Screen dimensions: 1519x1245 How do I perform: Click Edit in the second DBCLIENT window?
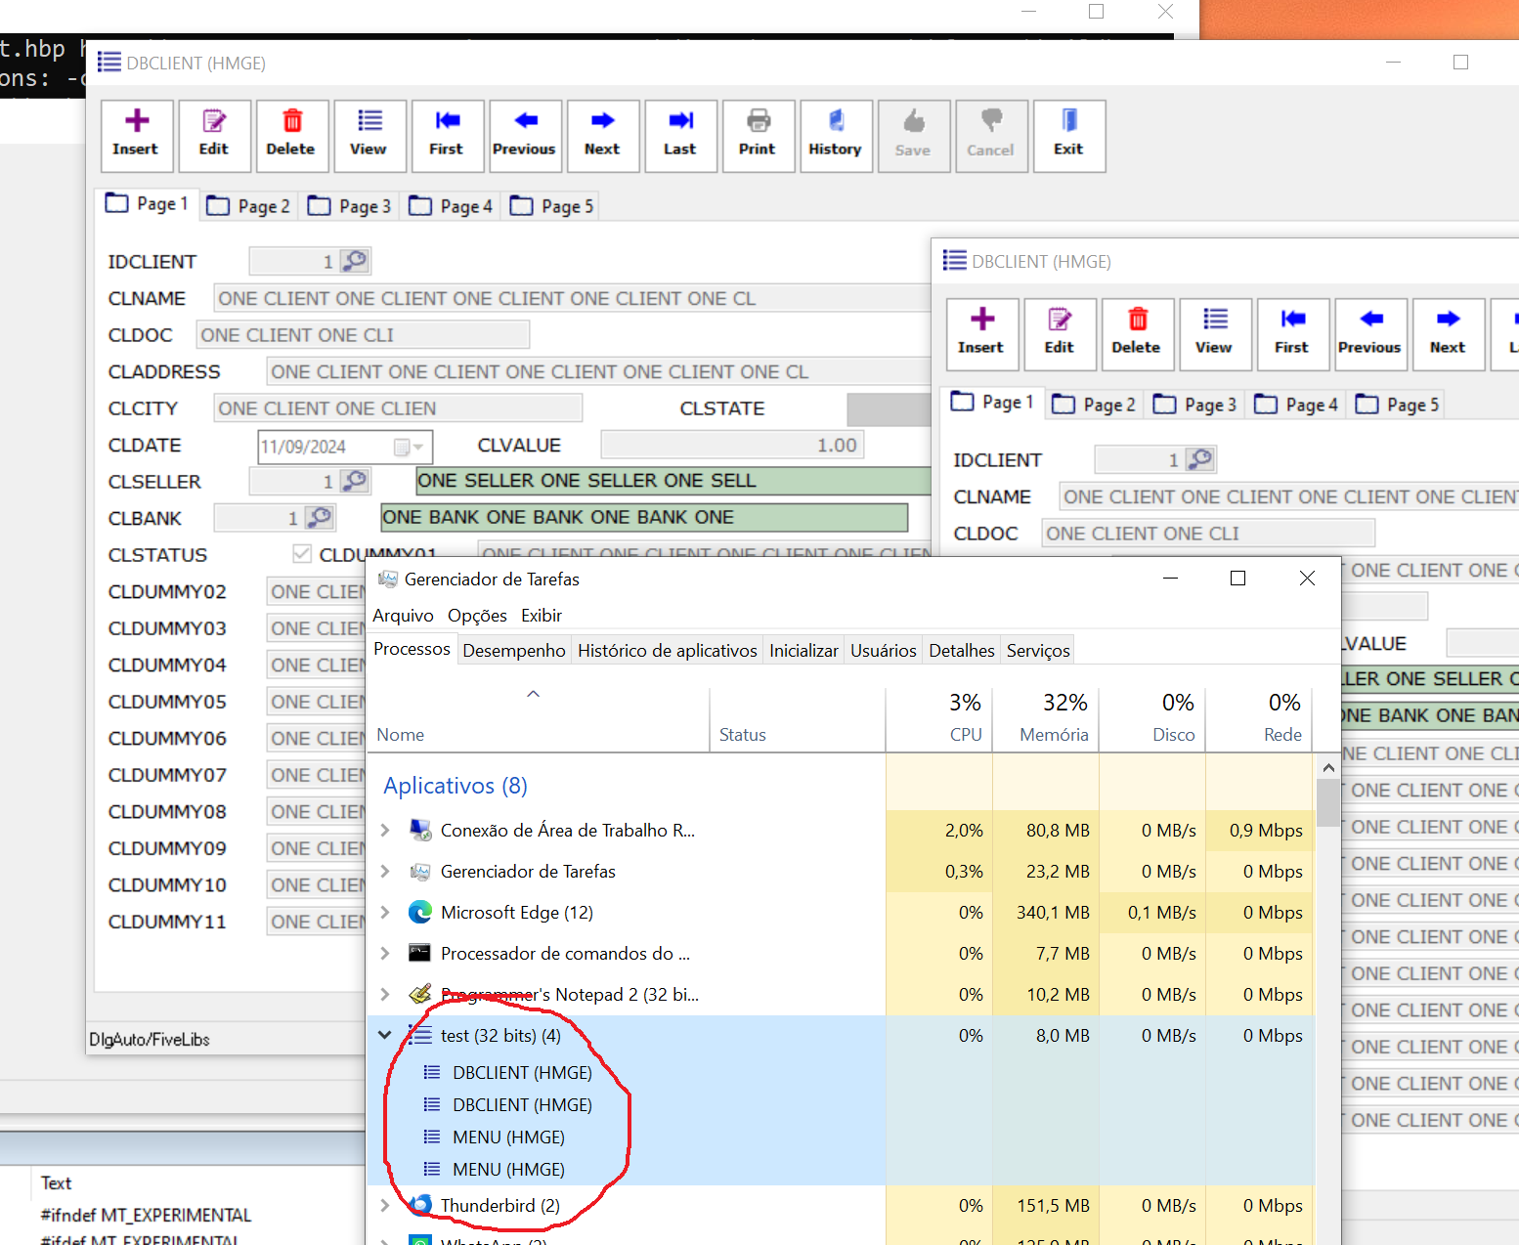[x=1060, y=333]
